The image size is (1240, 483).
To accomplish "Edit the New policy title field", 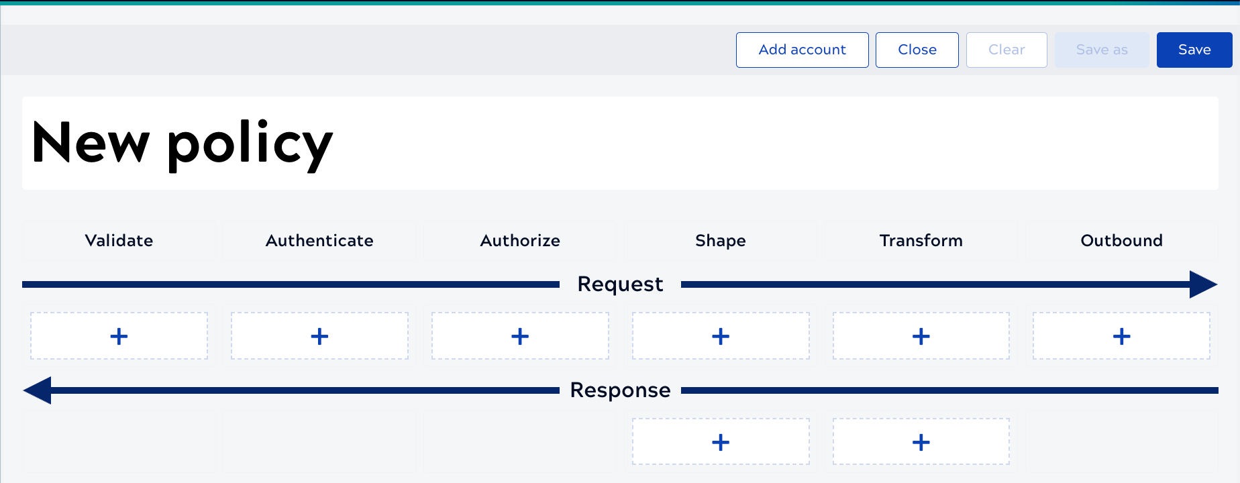I will point(619,143).
